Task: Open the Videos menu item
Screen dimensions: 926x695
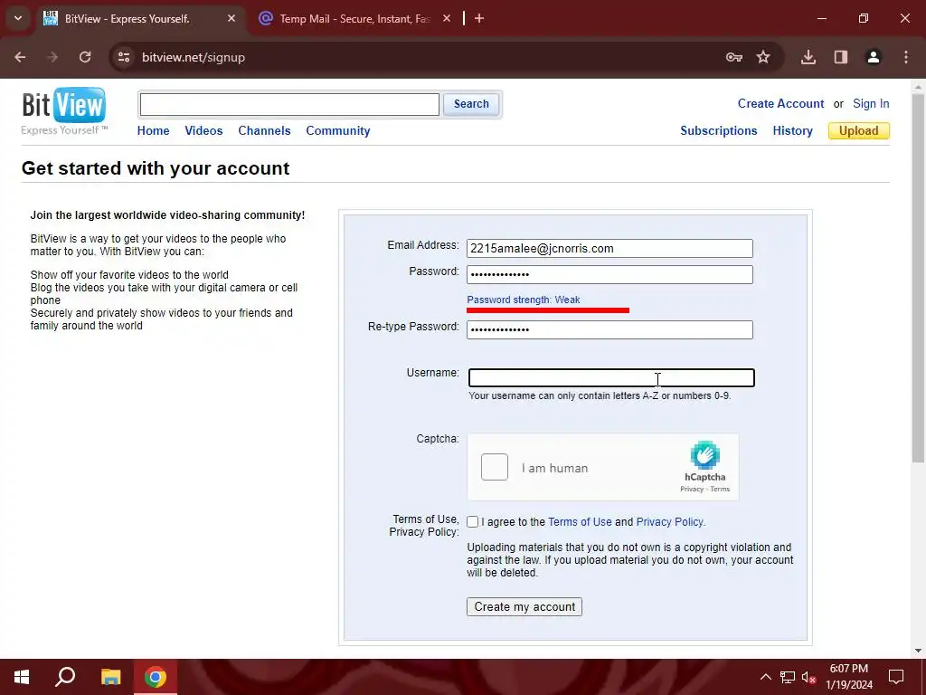Action: pos(203,130)
